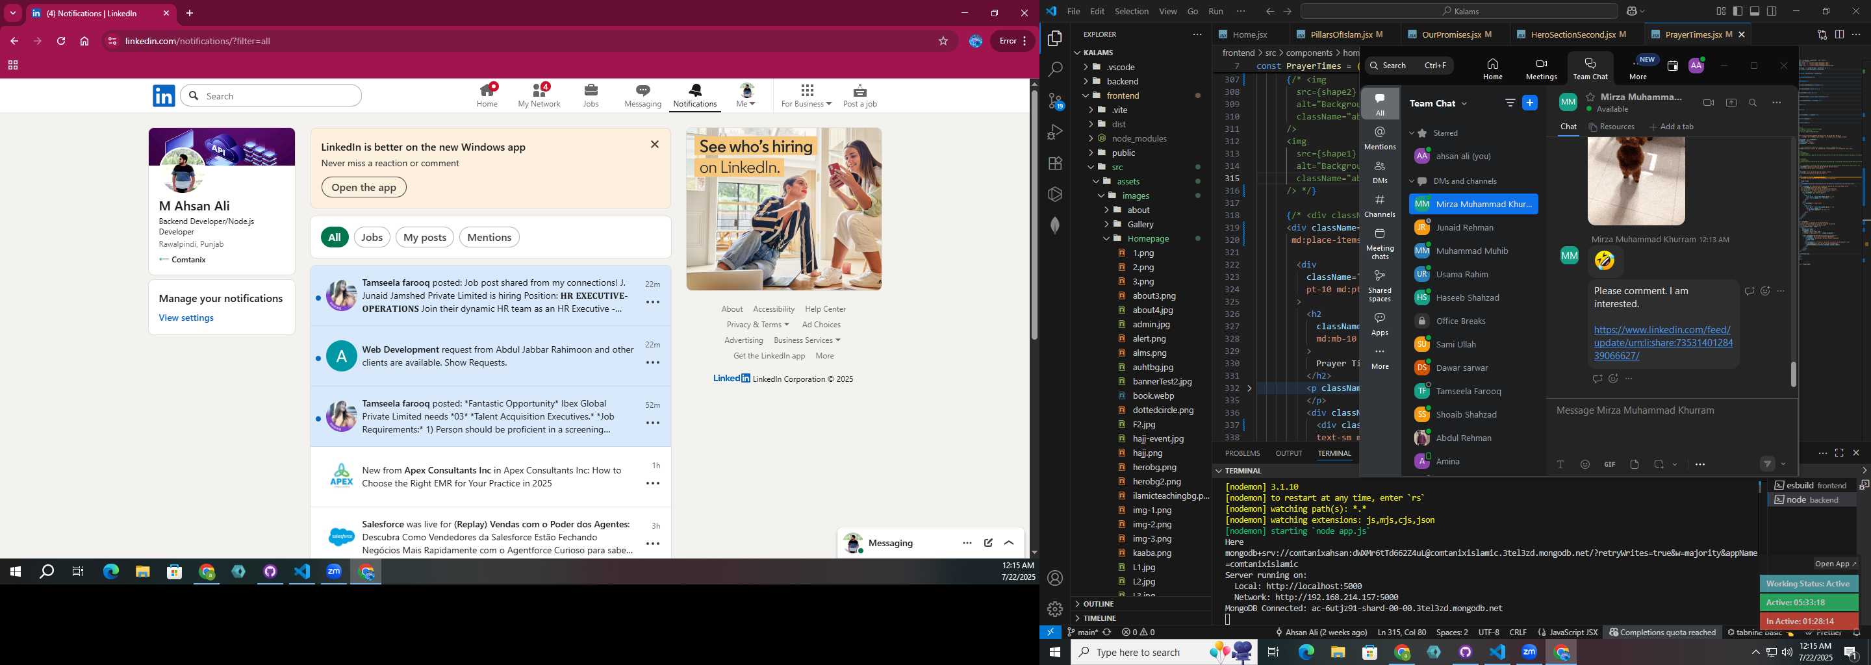Switch to PROBLEMS panel tab
The width and height of the screenshot is (1871, 665).
pos(1242,453)
